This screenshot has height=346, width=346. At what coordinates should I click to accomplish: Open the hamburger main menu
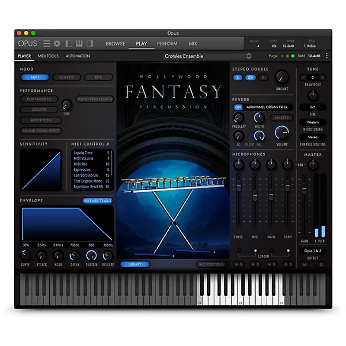pyautogui.click(x=46, y=44)
